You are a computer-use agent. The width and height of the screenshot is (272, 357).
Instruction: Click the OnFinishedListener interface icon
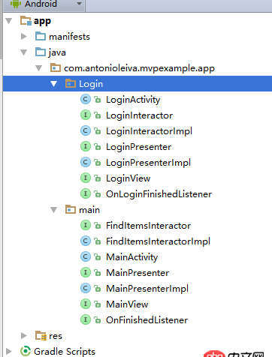point(86,319)
